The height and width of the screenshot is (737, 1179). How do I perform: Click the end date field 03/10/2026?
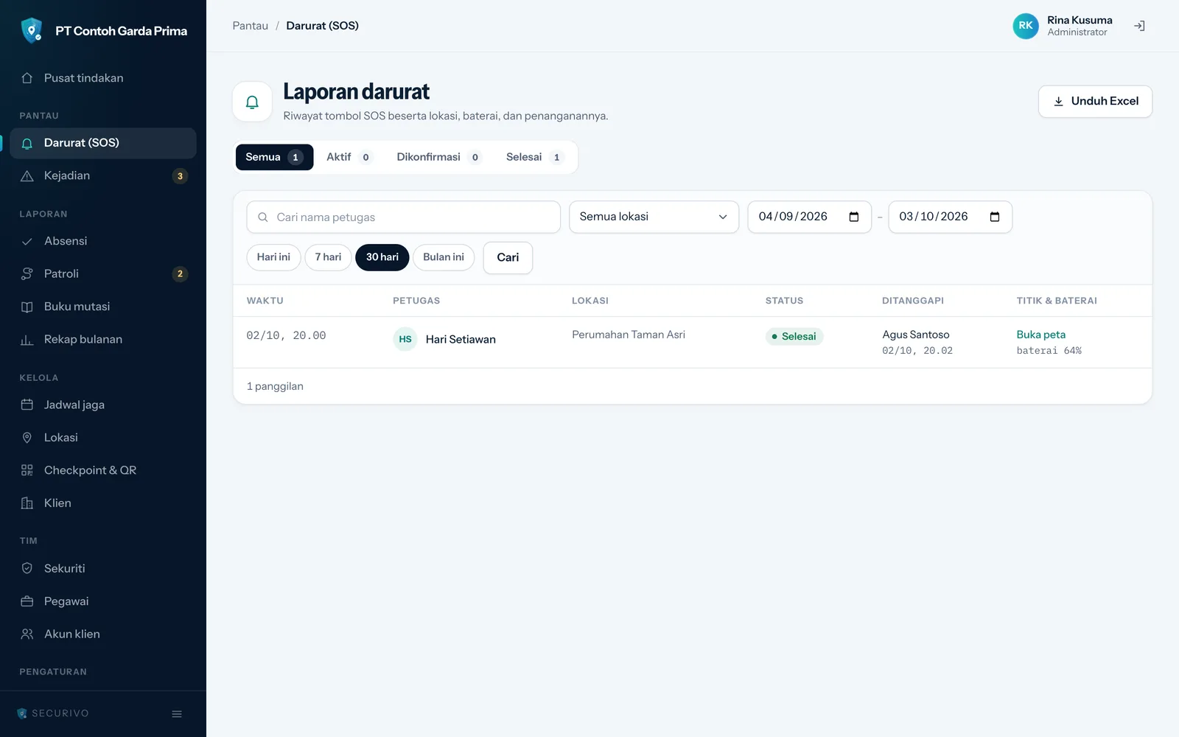coord(950,217)
